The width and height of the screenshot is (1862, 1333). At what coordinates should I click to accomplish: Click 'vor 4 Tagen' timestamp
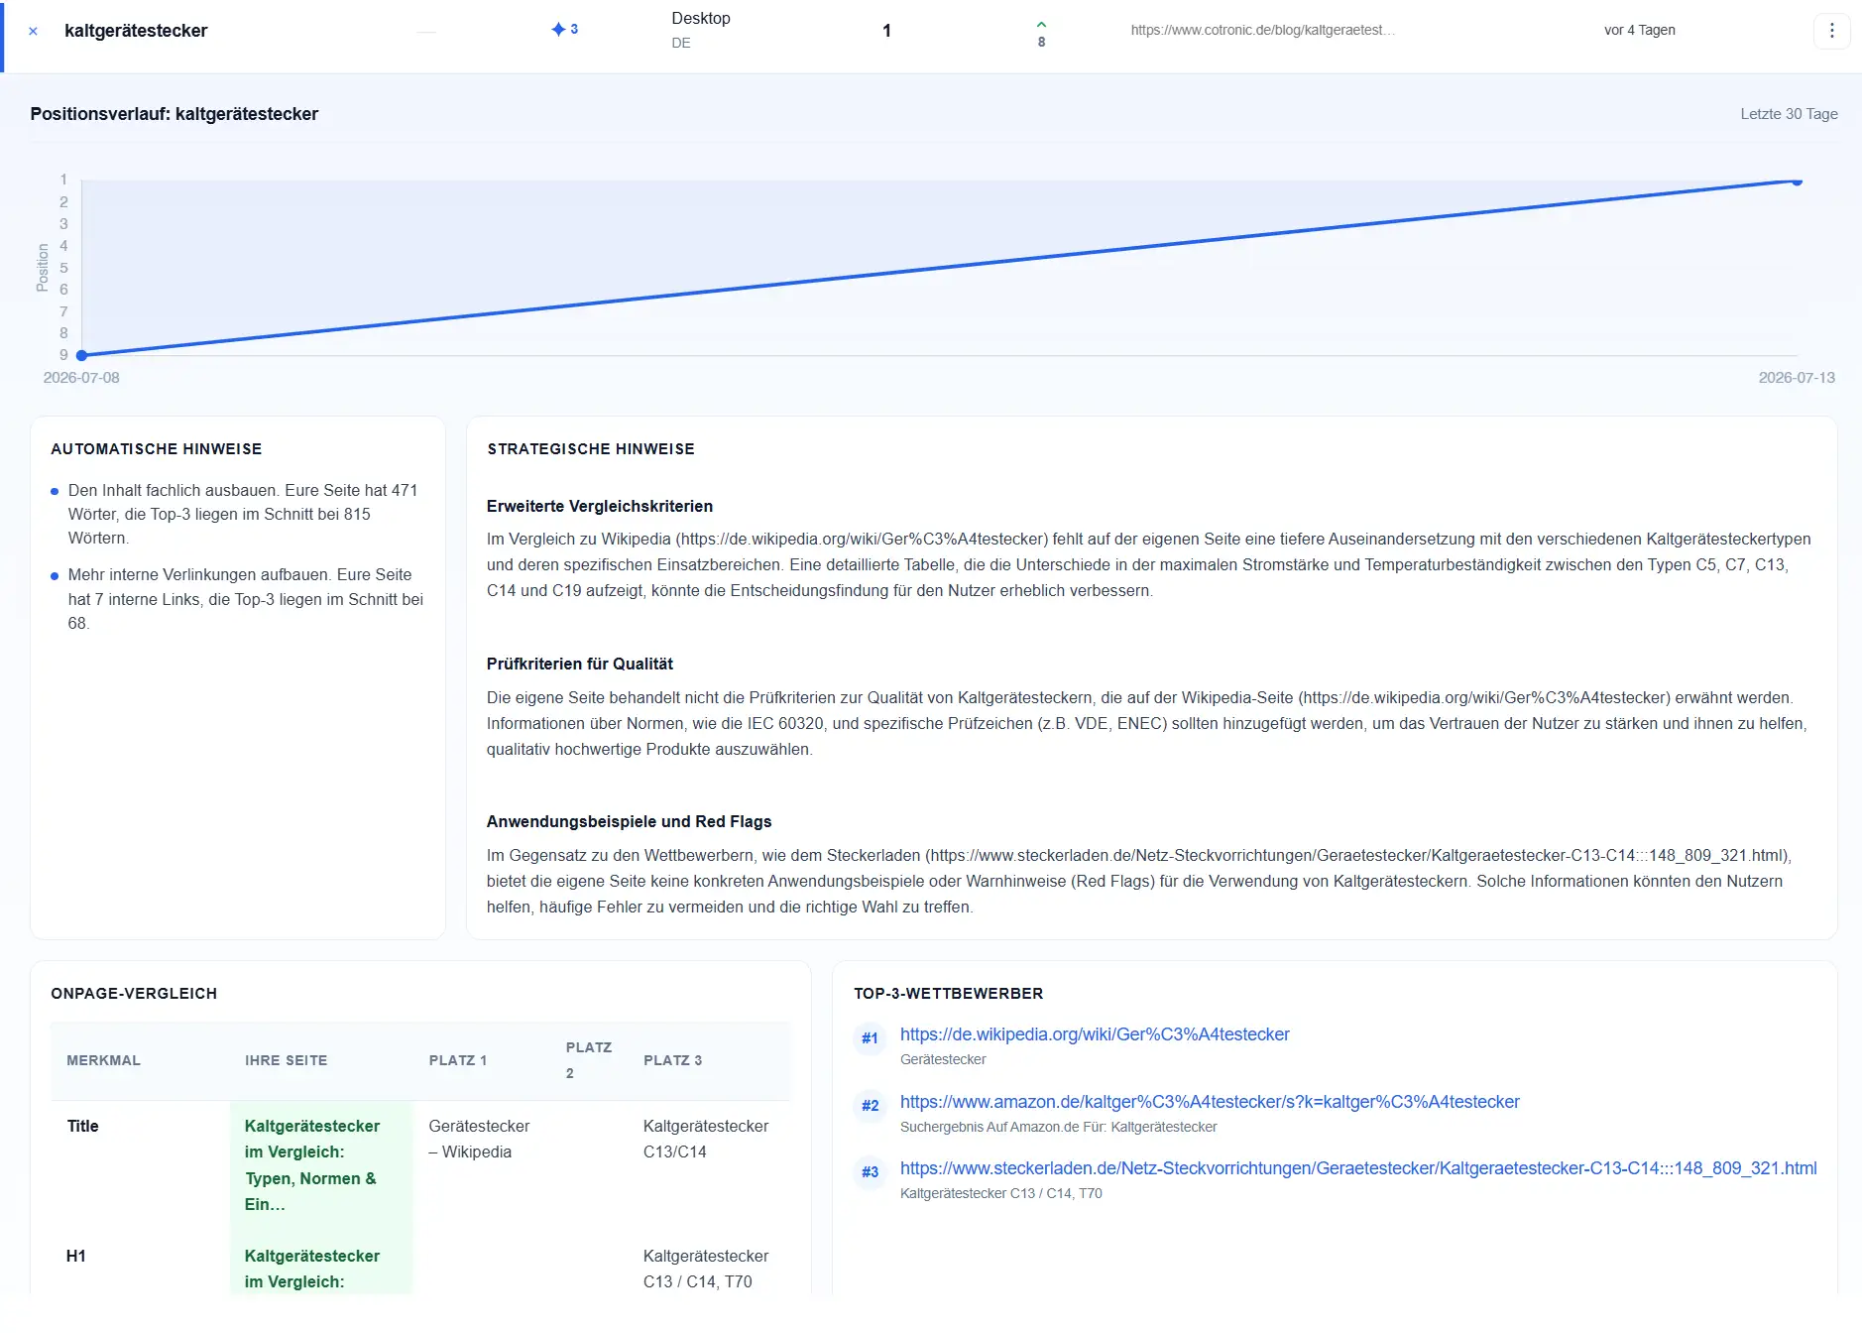pyautogui.click(x=1640, y=30)
